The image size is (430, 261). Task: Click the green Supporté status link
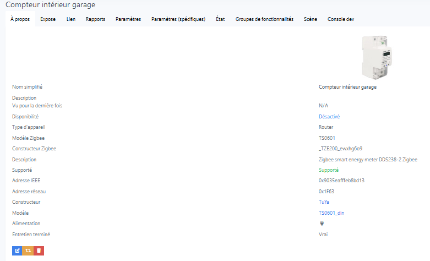(x=329, y=170)
